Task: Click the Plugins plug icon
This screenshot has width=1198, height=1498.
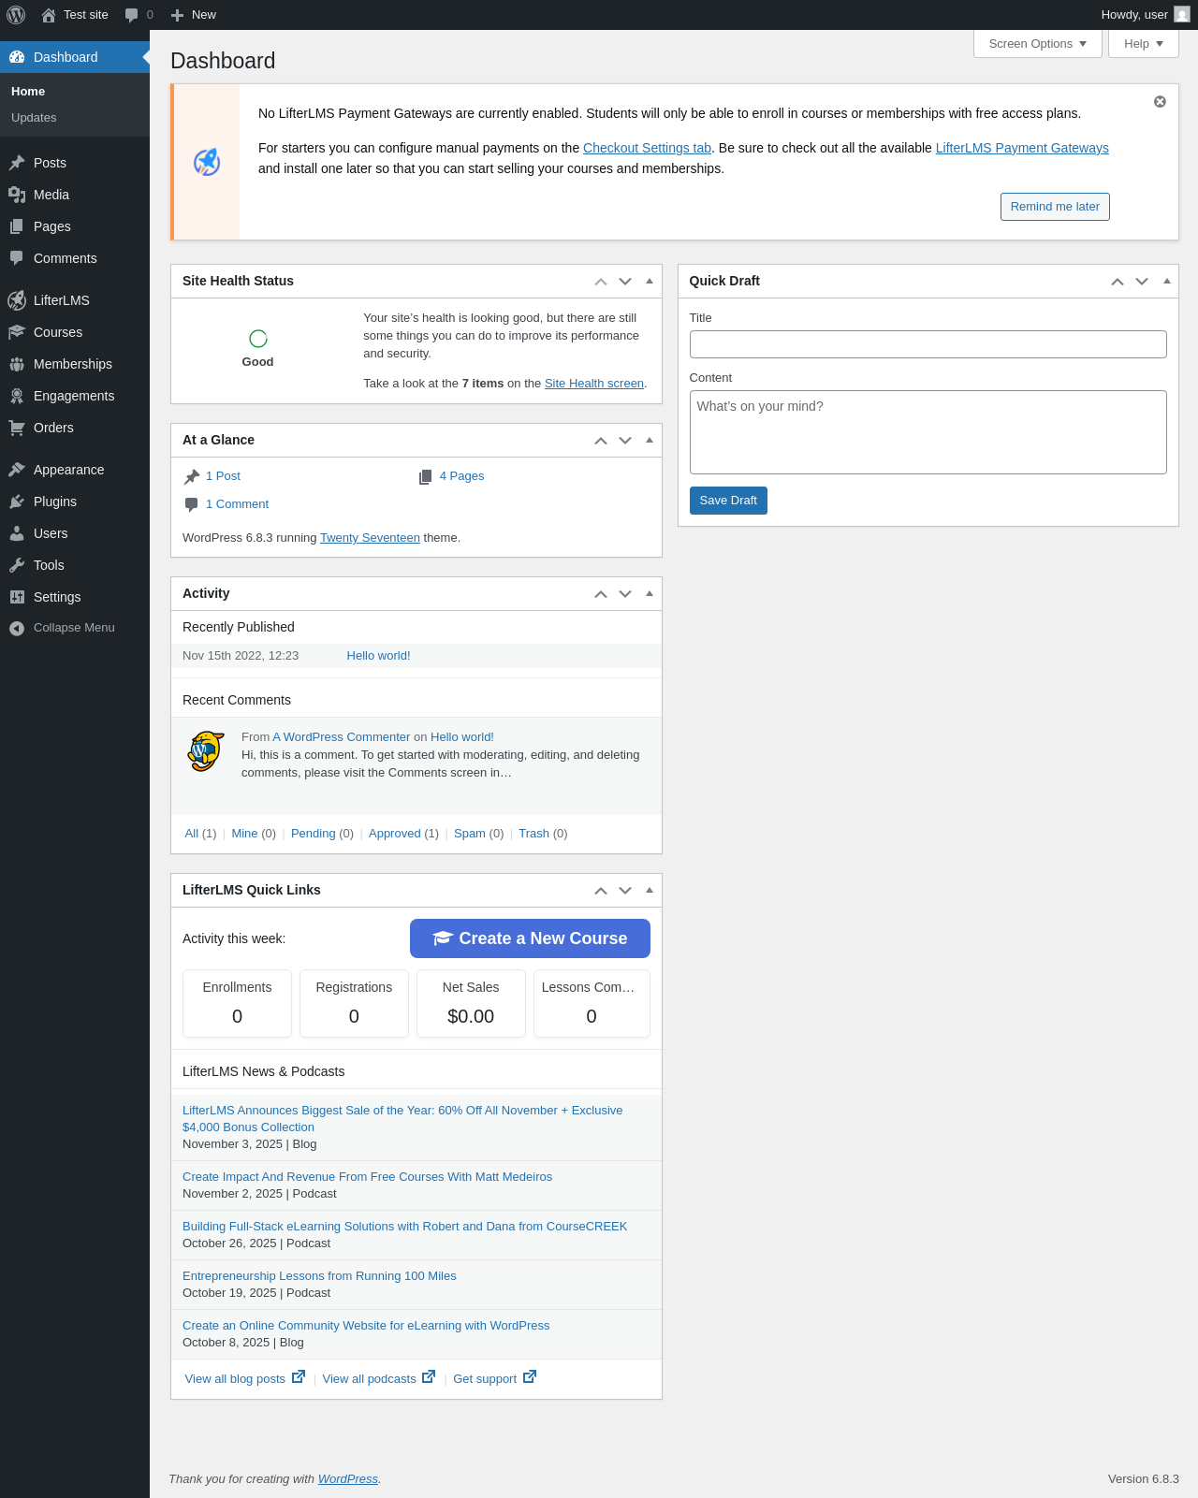Action: coord(17,502)
